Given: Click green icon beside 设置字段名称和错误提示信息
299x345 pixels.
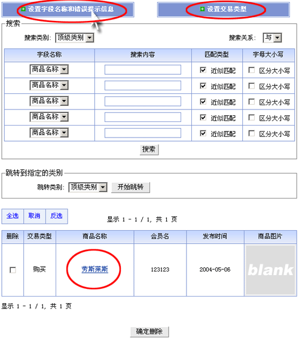Looking at the screenshot, I should [x=23, y=9].
